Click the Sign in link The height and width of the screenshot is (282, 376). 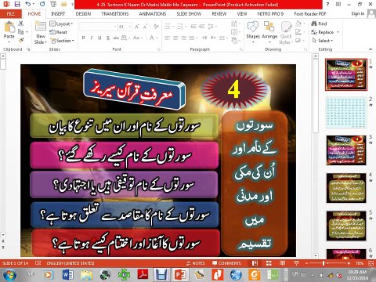click(357, 13)
